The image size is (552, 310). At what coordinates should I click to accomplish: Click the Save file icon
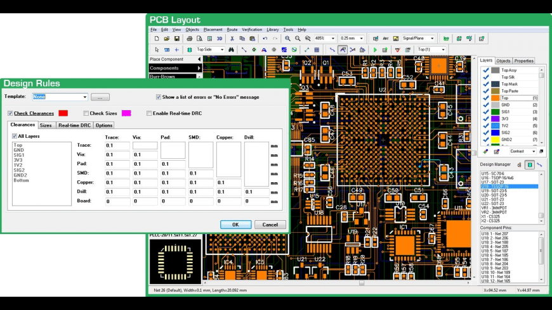176,39
